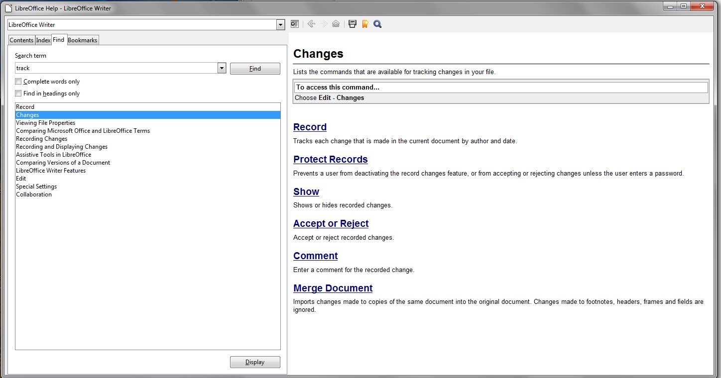
Task: Click the document icon in the title bar
Action: click(8, 8)
